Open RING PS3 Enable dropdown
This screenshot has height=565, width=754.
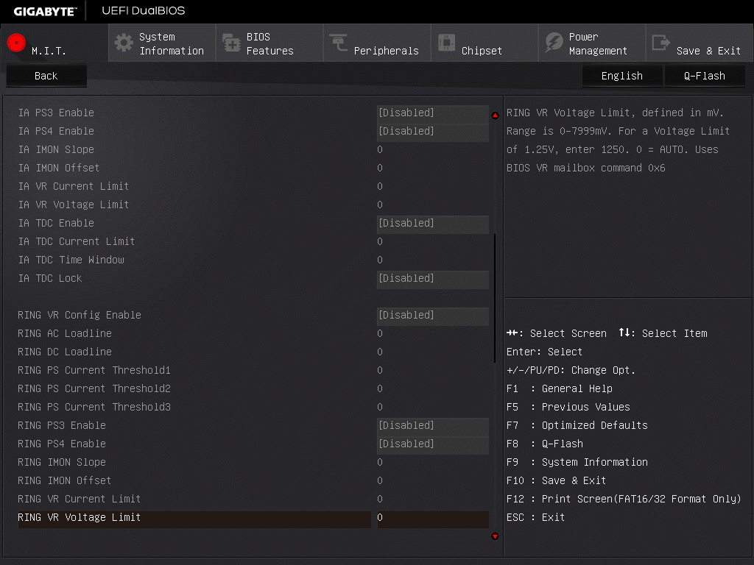tap(433, 426)
